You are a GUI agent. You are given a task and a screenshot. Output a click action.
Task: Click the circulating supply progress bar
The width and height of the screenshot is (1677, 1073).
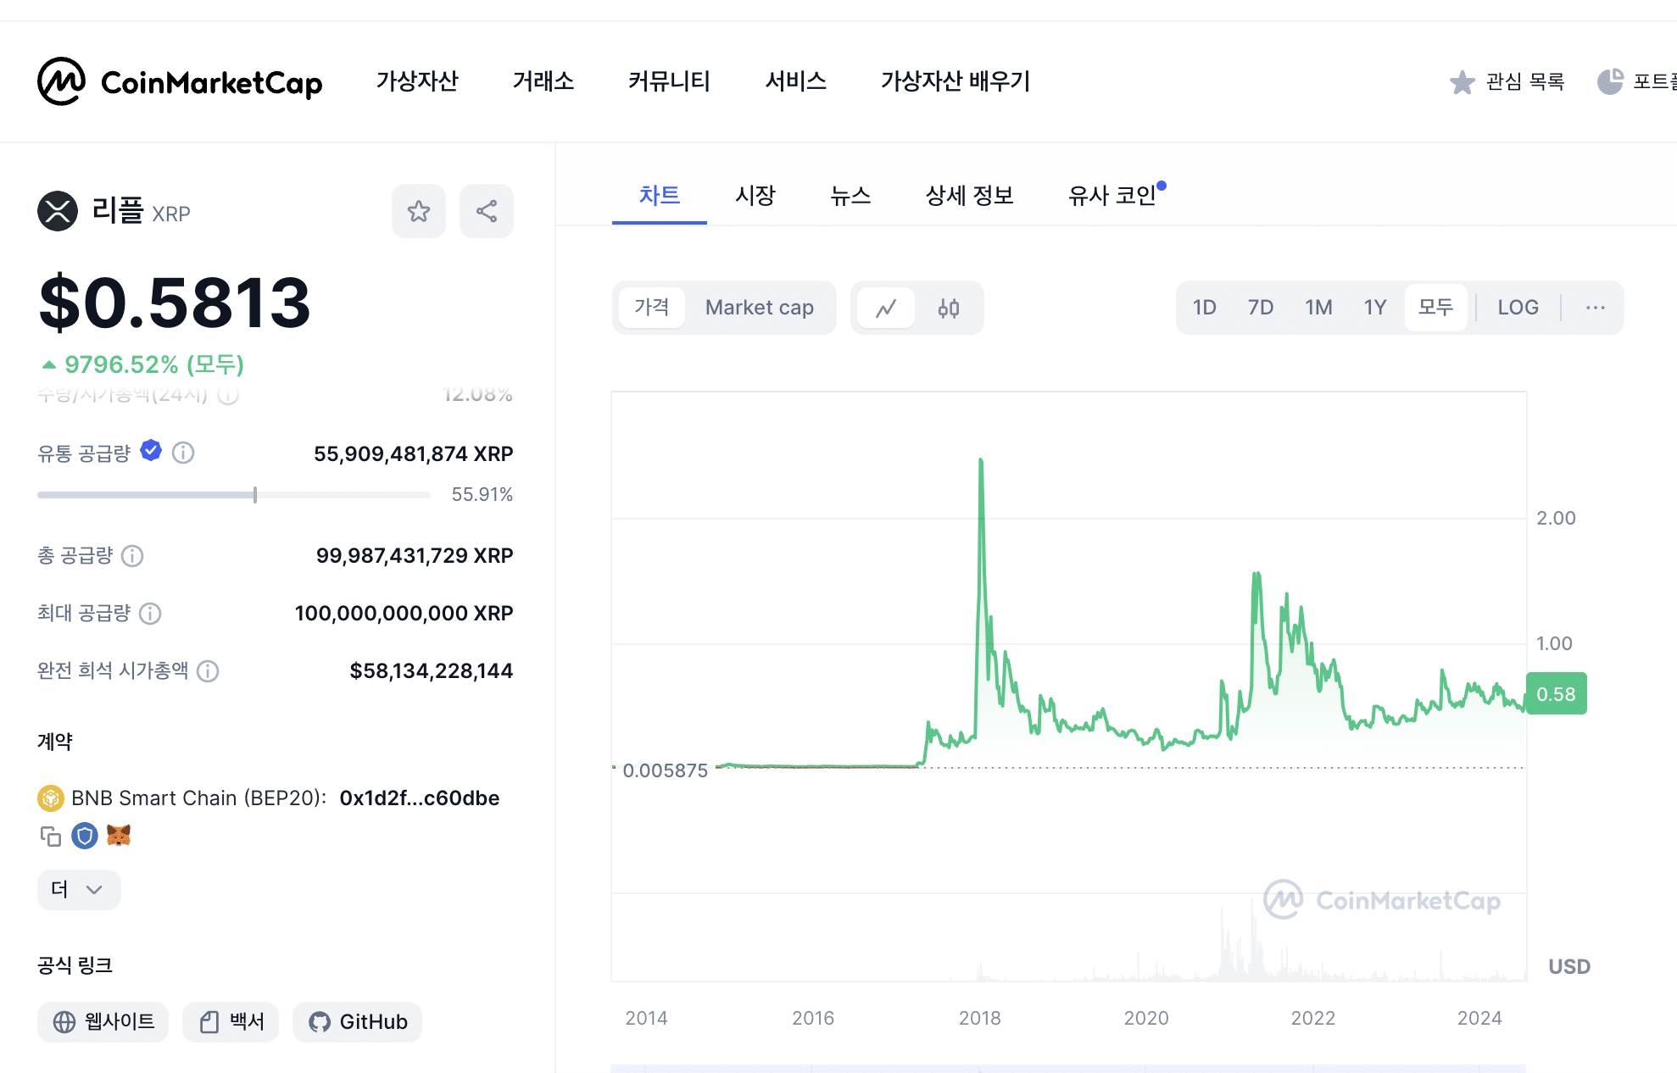pyautogui.click(x=234, y=494)
